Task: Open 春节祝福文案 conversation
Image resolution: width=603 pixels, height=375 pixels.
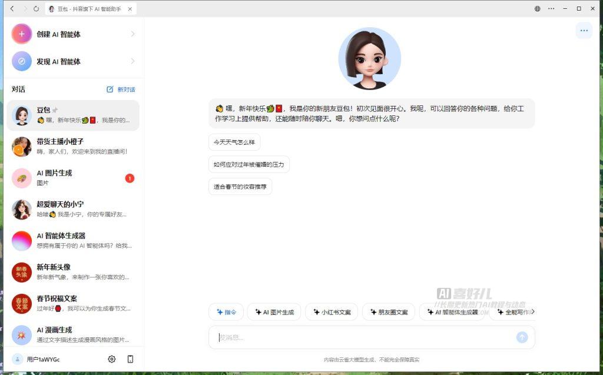Action: (73, 303)
